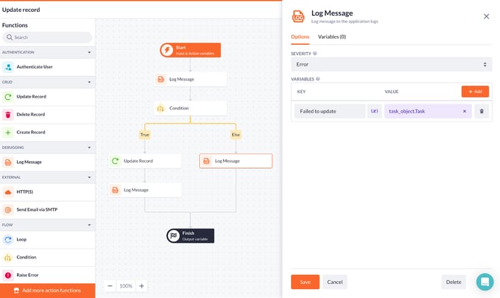Click the Else branch label

click(x=236, y=135)
